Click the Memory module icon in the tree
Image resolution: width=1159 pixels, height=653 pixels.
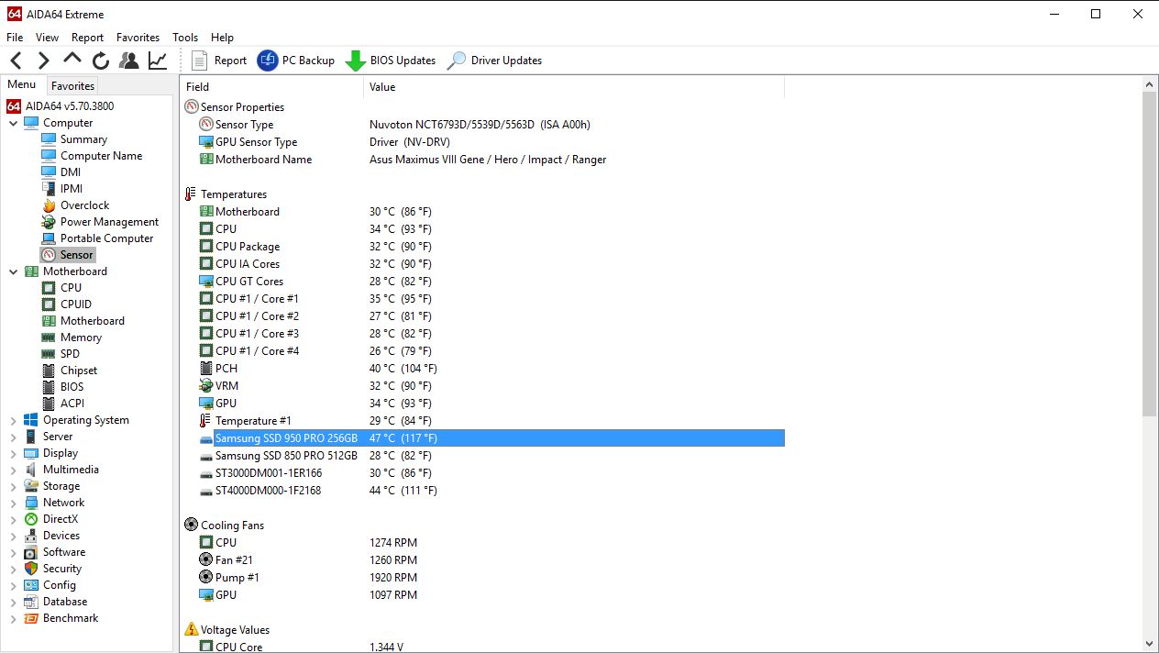click(x=49, y=338)
